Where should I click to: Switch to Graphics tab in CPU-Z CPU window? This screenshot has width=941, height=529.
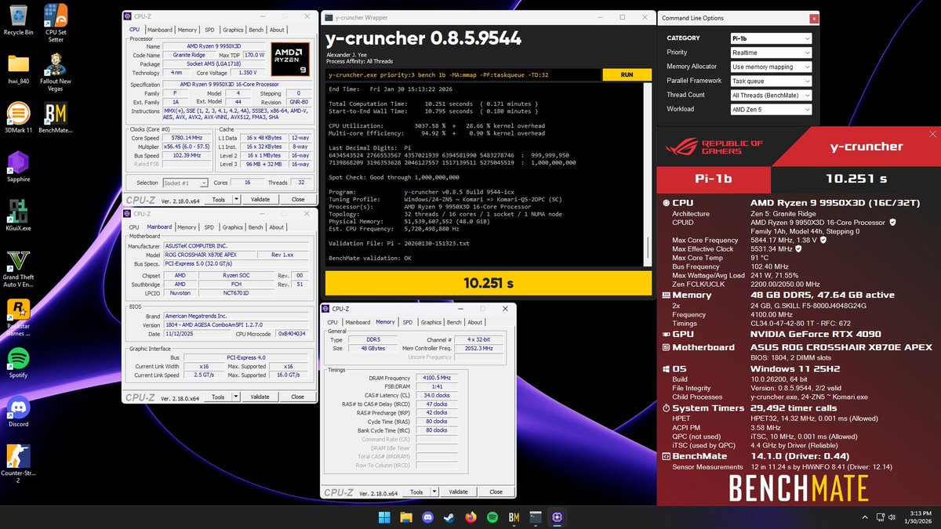(x=233, y=30)
